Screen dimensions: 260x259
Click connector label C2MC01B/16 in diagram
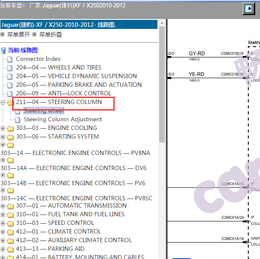click(x=232, y=74)
